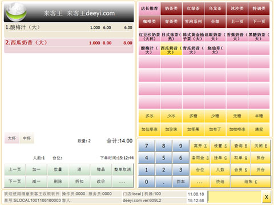Select the 中杯 size button
274x205 pixels.
point(27,138)
